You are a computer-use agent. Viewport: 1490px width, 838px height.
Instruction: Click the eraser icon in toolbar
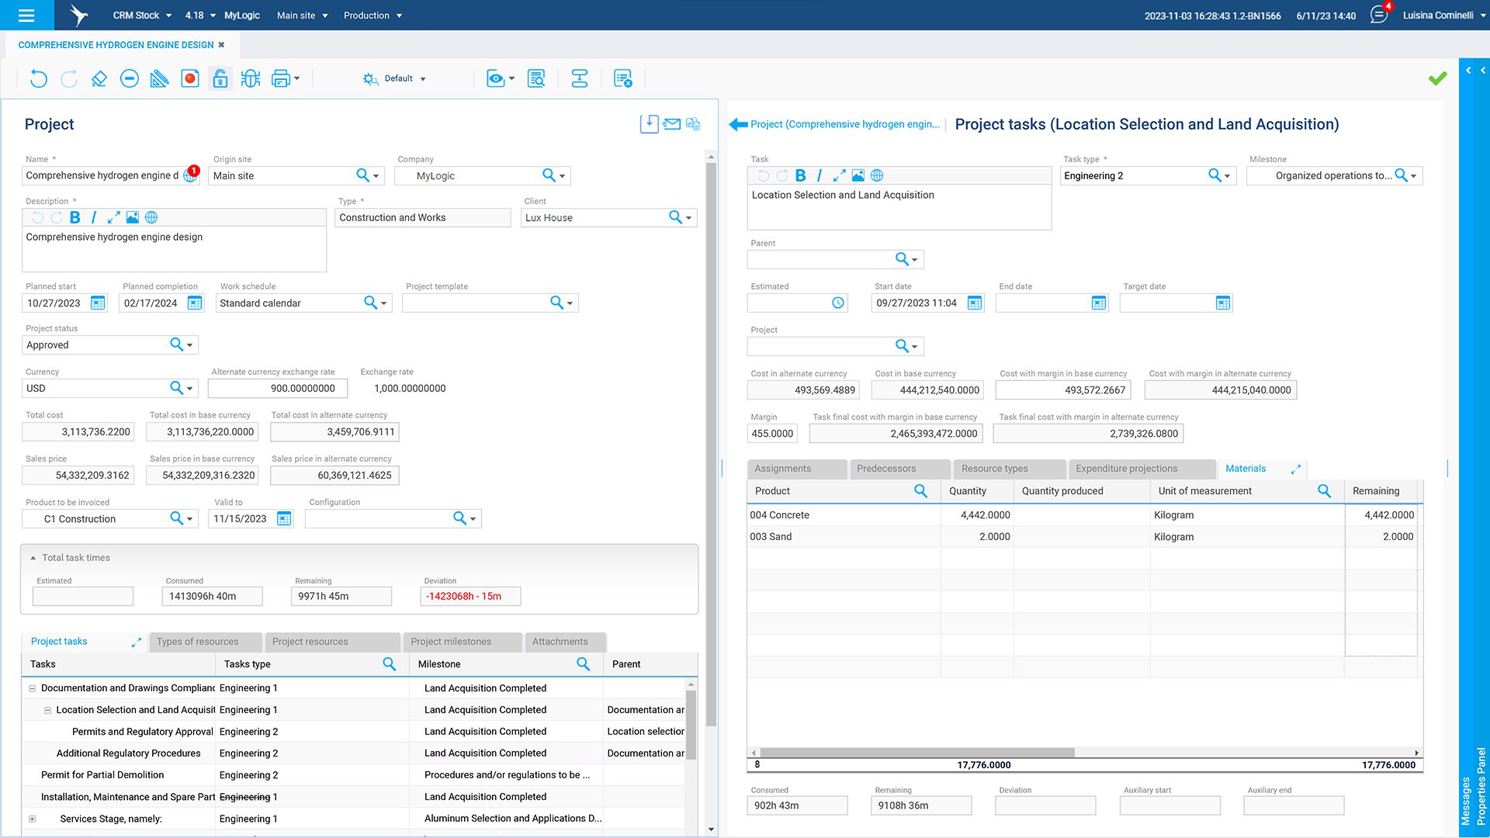(x=99, y=78)
